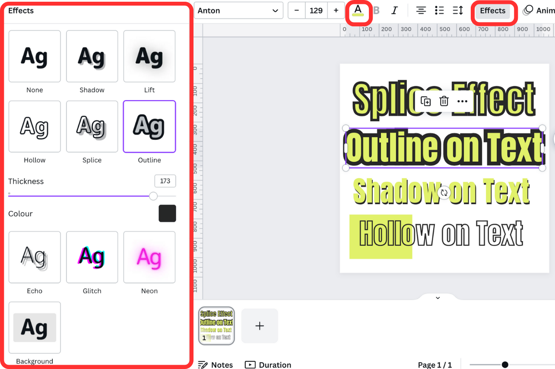Toggle bold formatting

pos(376,10)
